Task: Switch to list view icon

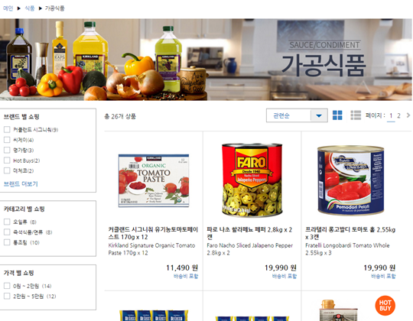Action: click(356, 115)
